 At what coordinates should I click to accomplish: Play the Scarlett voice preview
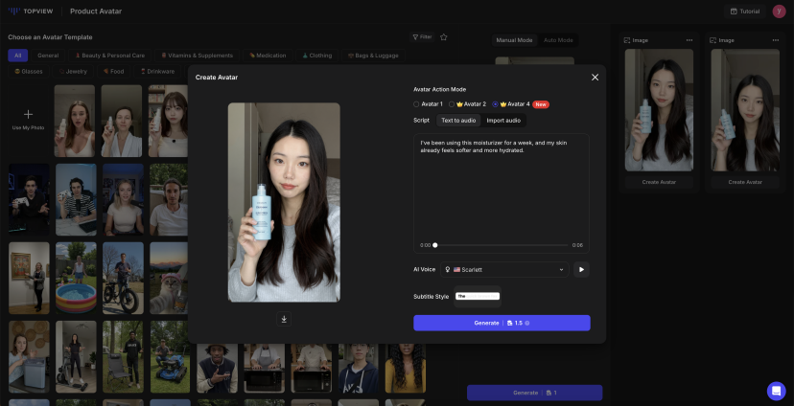coord(580,270)
